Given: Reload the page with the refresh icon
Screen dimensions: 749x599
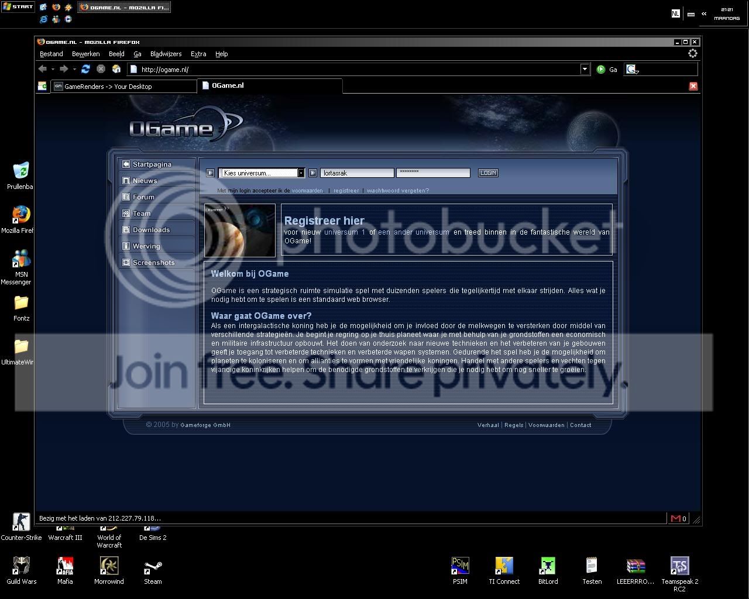Looking at the screenshot, I should coord(85,69).
